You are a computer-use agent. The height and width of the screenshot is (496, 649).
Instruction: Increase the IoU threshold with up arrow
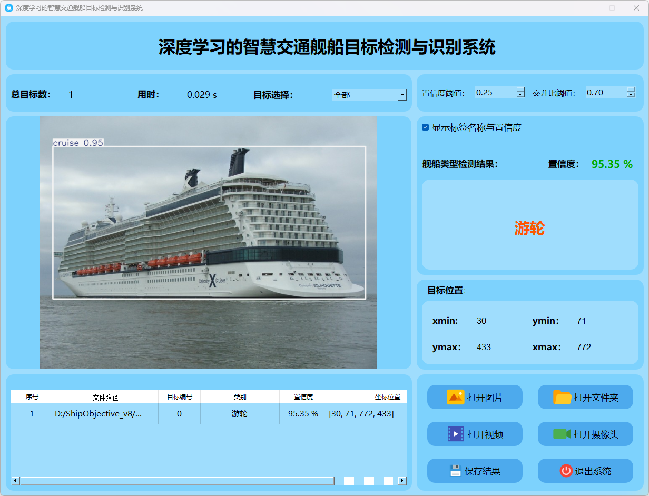(631, 90)
